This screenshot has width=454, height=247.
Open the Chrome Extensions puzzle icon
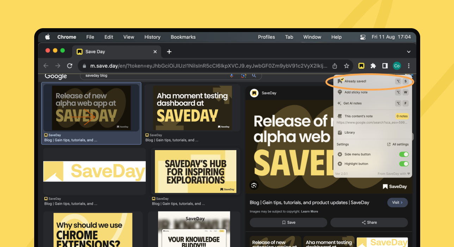[x=373, y=66]
